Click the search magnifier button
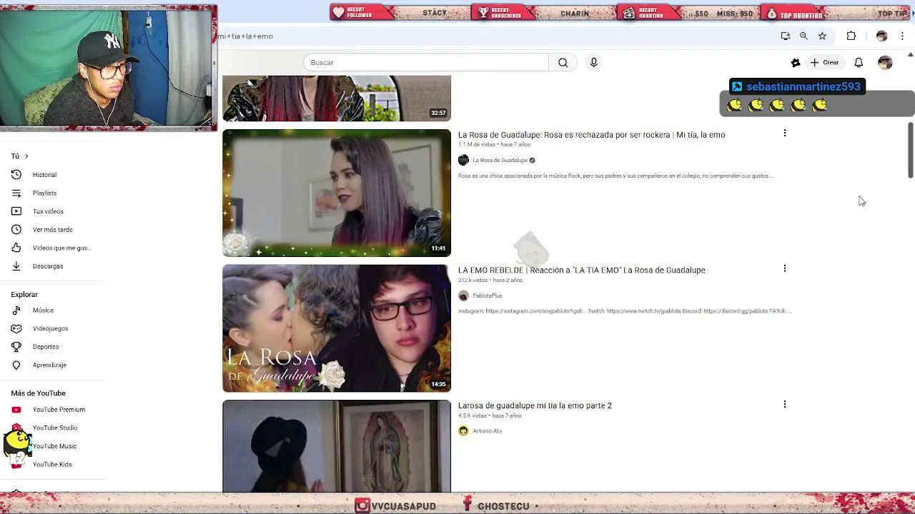915x514 pixels. [563, 63]
